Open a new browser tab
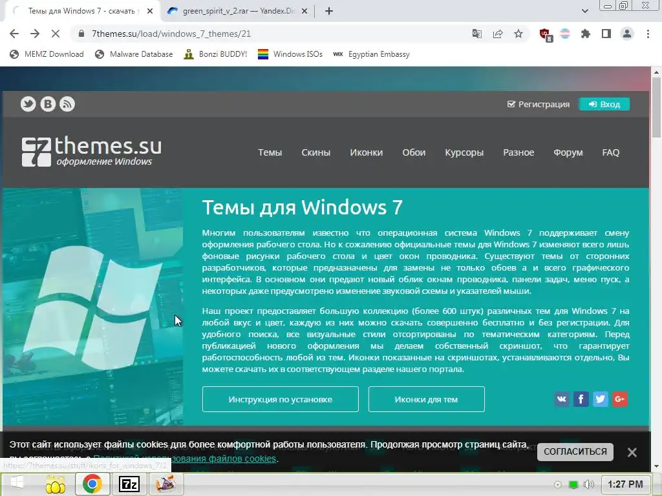 coord(329,11)
